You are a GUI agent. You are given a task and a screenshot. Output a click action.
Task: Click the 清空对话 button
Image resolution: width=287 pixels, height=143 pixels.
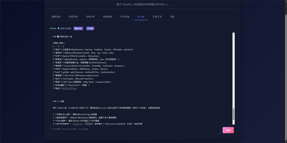pyautogui.click(x=78, y=28)
